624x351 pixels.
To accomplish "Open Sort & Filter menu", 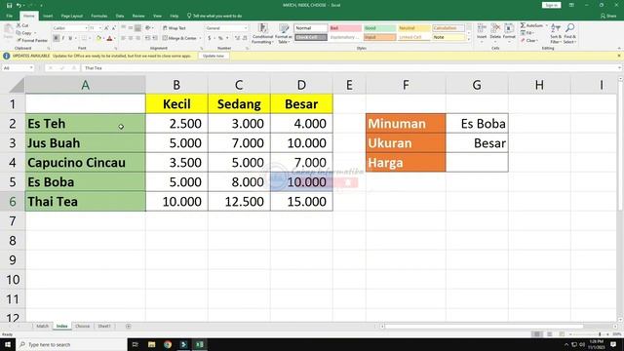I will [556, 33].
